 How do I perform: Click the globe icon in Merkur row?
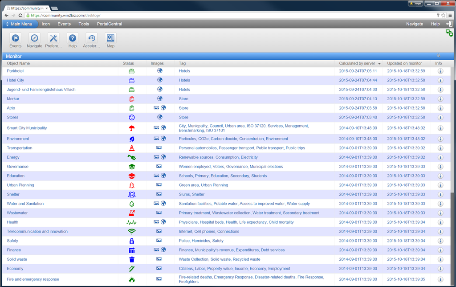(160, 98)
